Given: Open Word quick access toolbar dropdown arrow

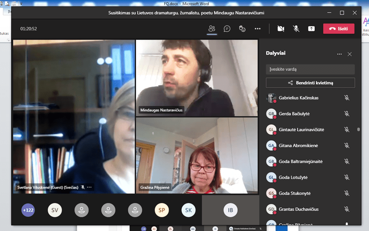Looking at the screenshot, I should pos(21,3).
